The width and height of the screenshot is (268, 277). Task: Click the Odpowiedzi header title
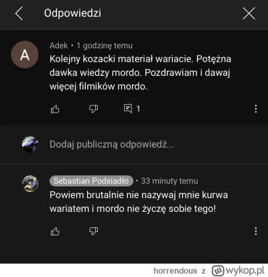pos(72,13)
